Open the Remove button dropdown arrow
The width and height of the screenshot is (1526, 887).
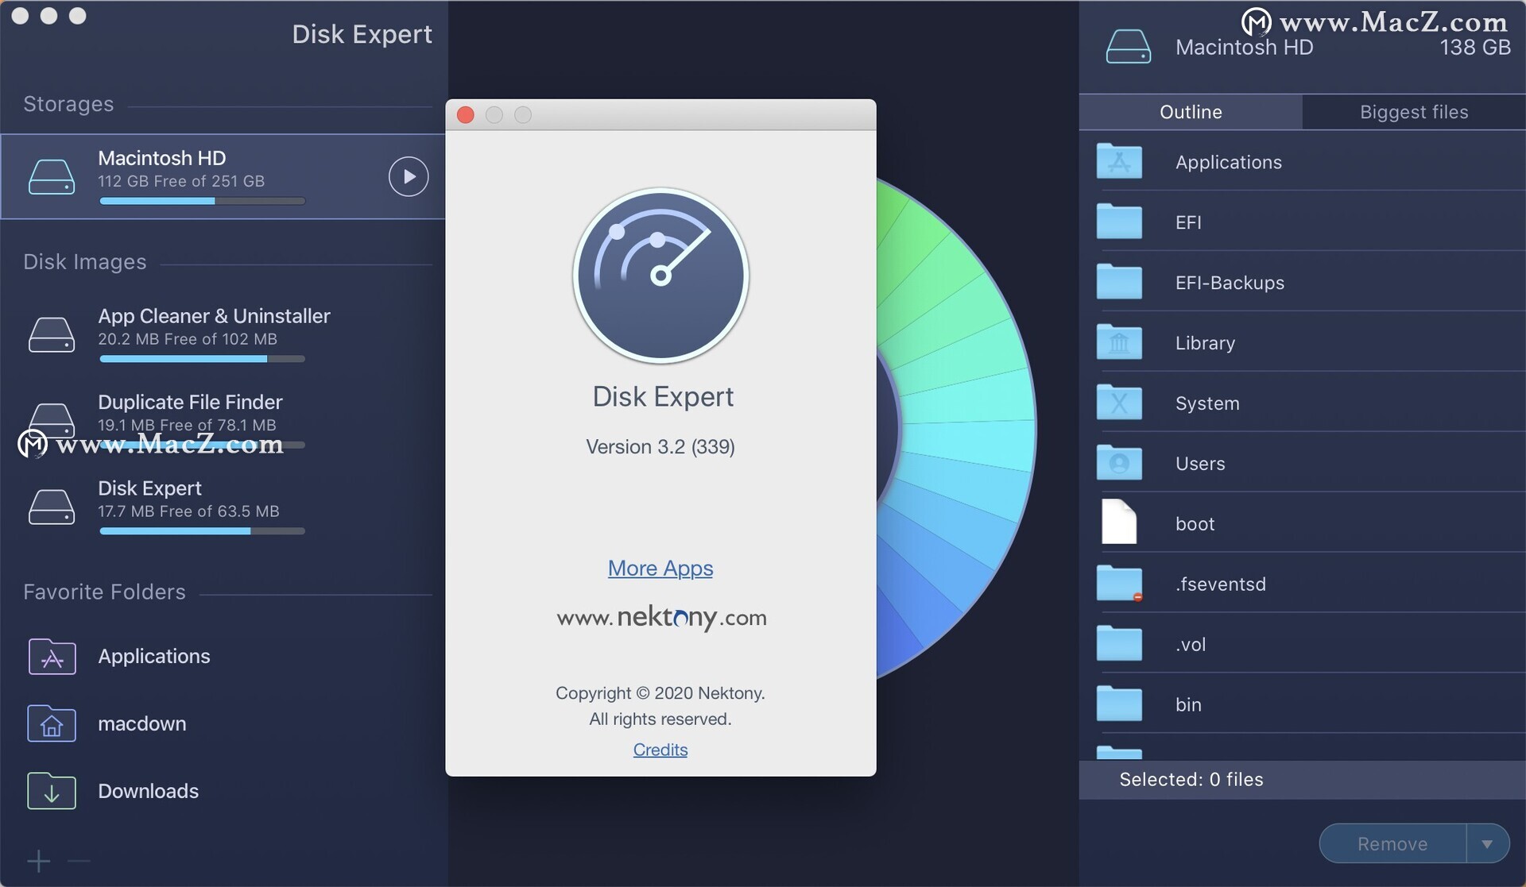(x=1487, y=844)
